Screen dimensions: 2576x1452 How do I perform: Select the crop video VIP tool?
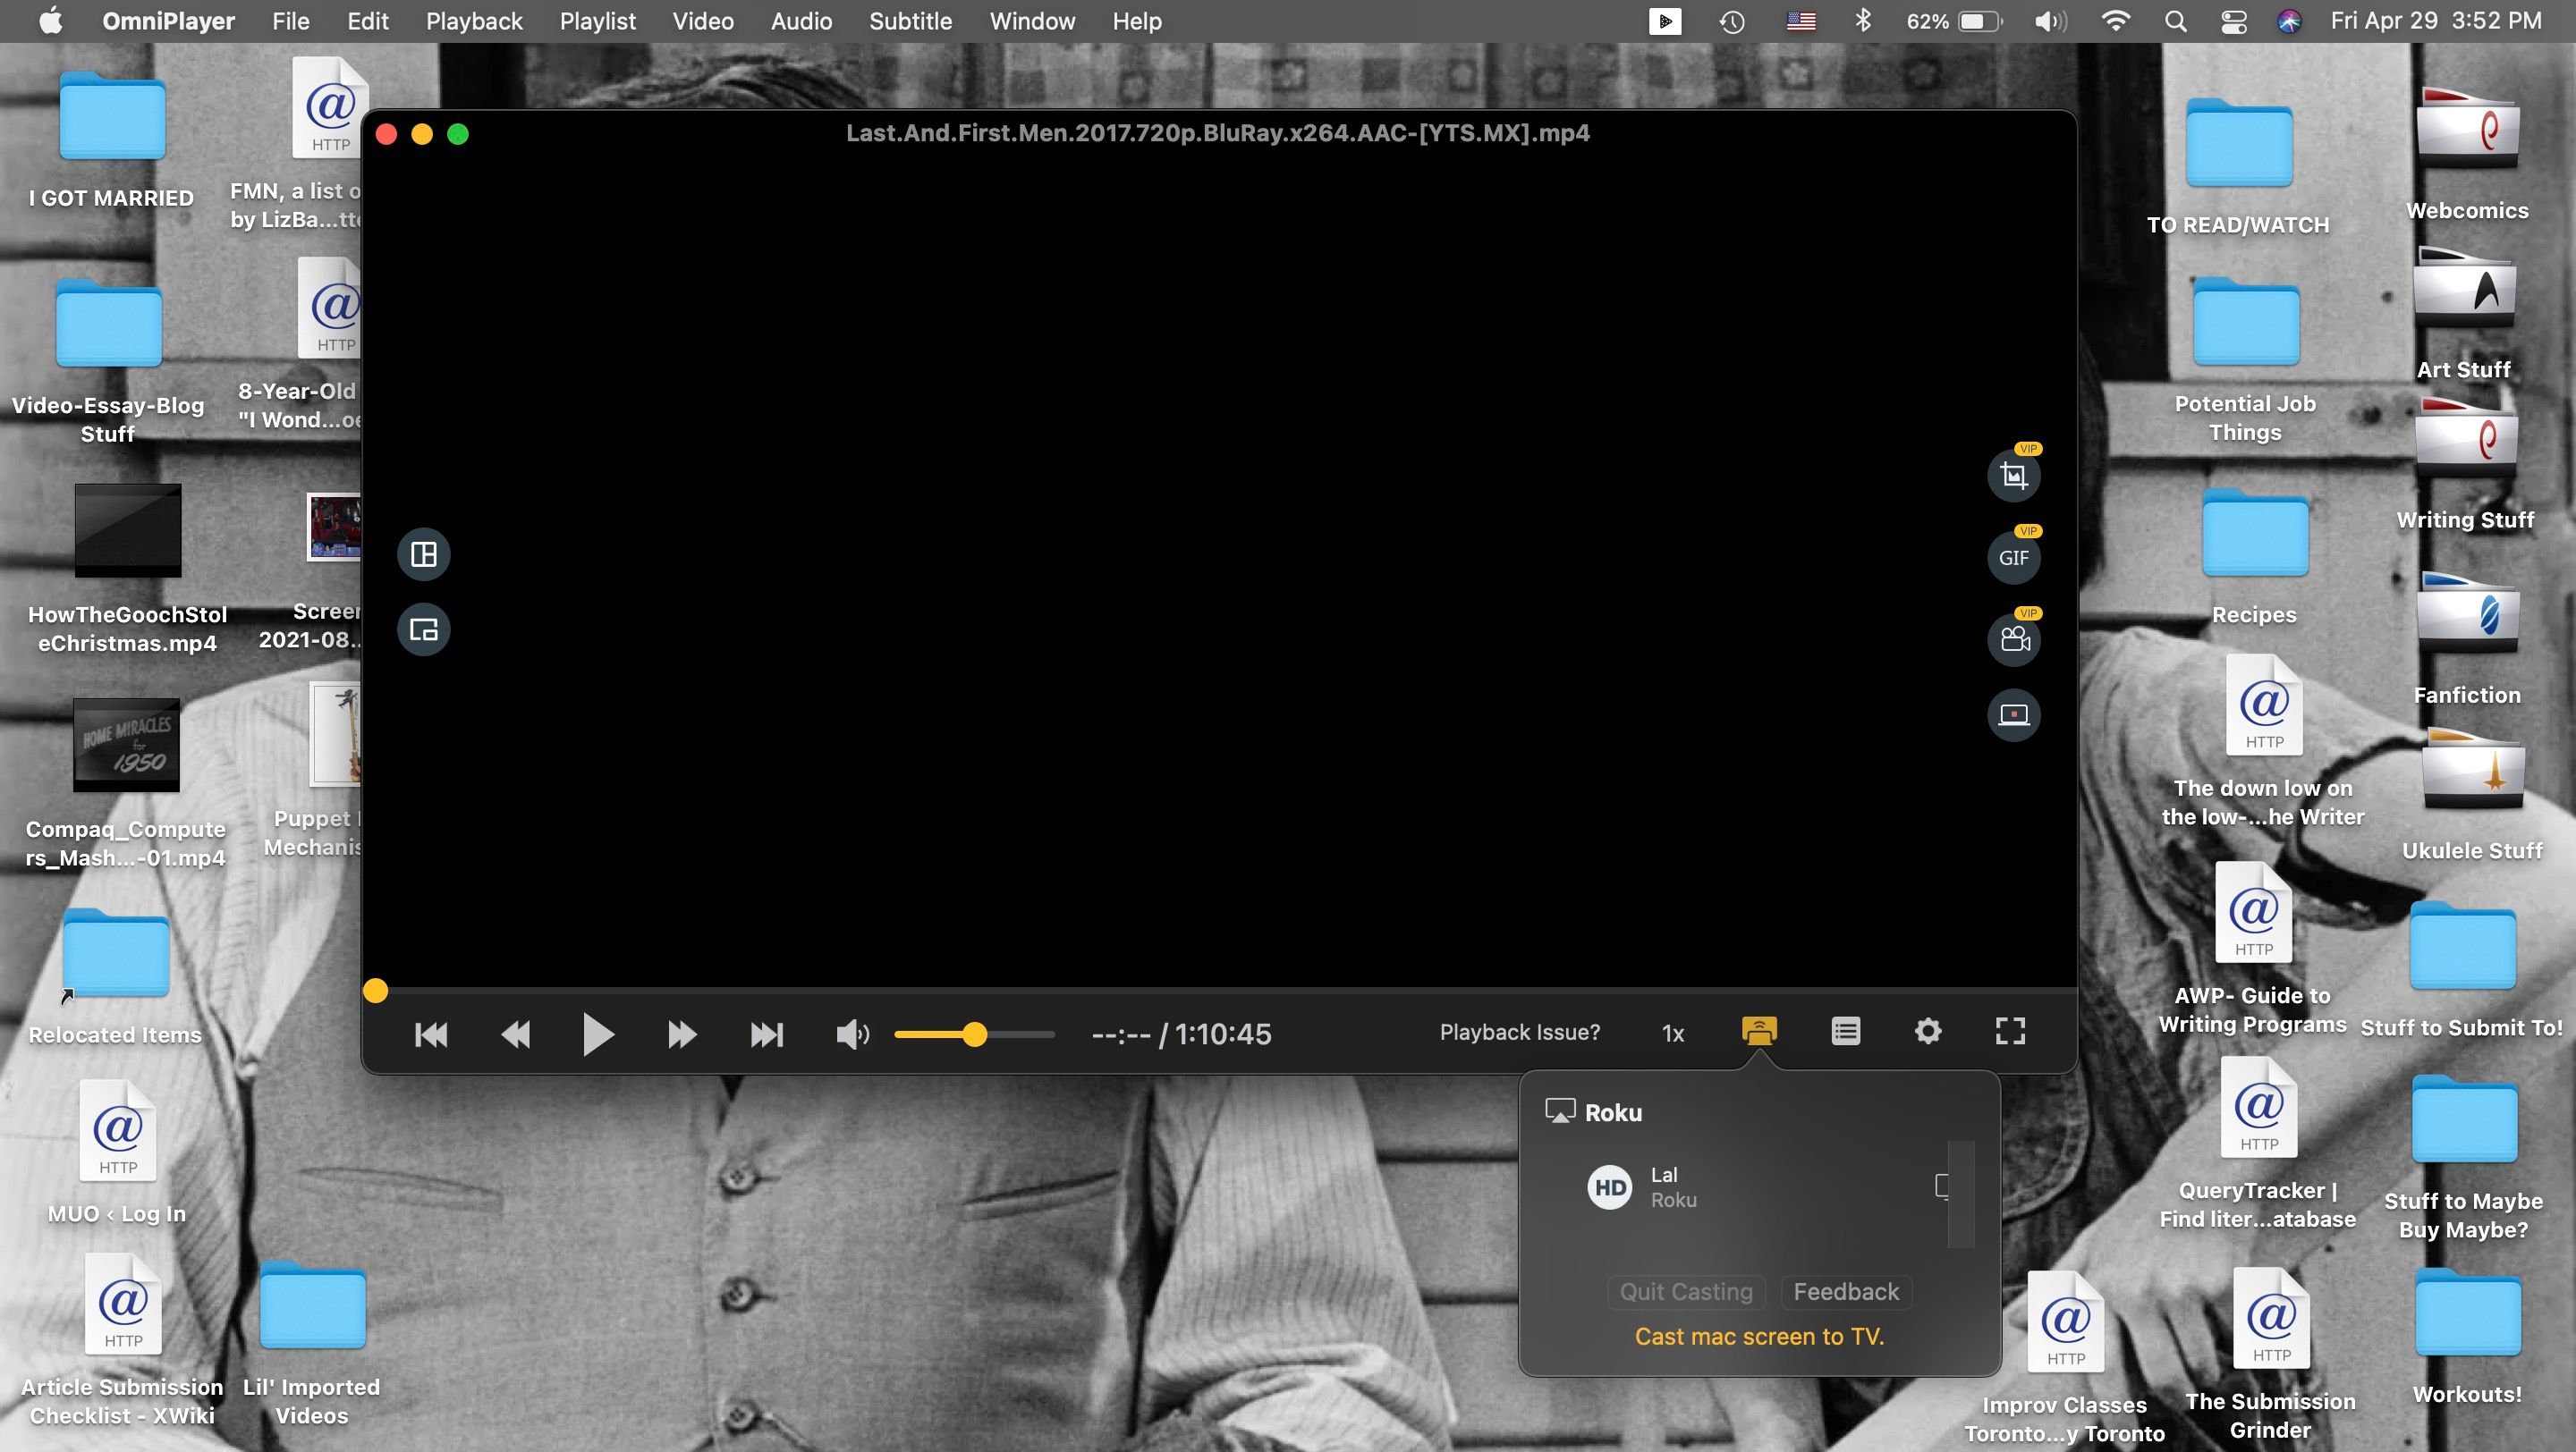coord(2014,475)
